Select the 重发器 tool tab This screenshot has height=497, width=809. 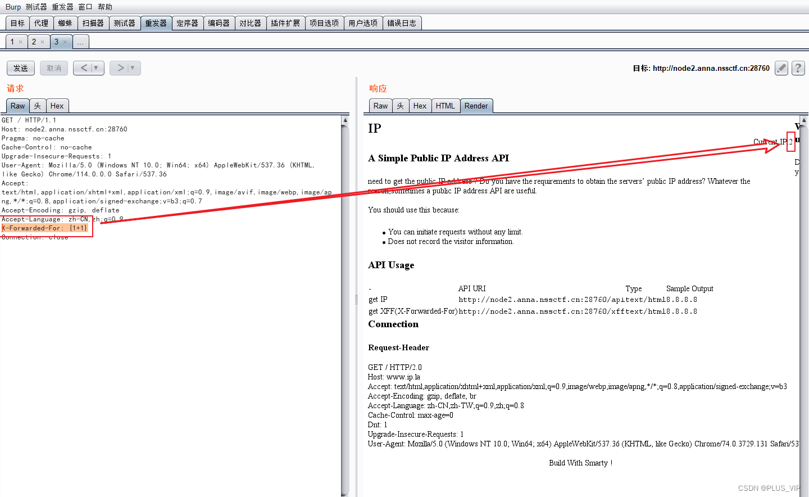coord(156,23)
